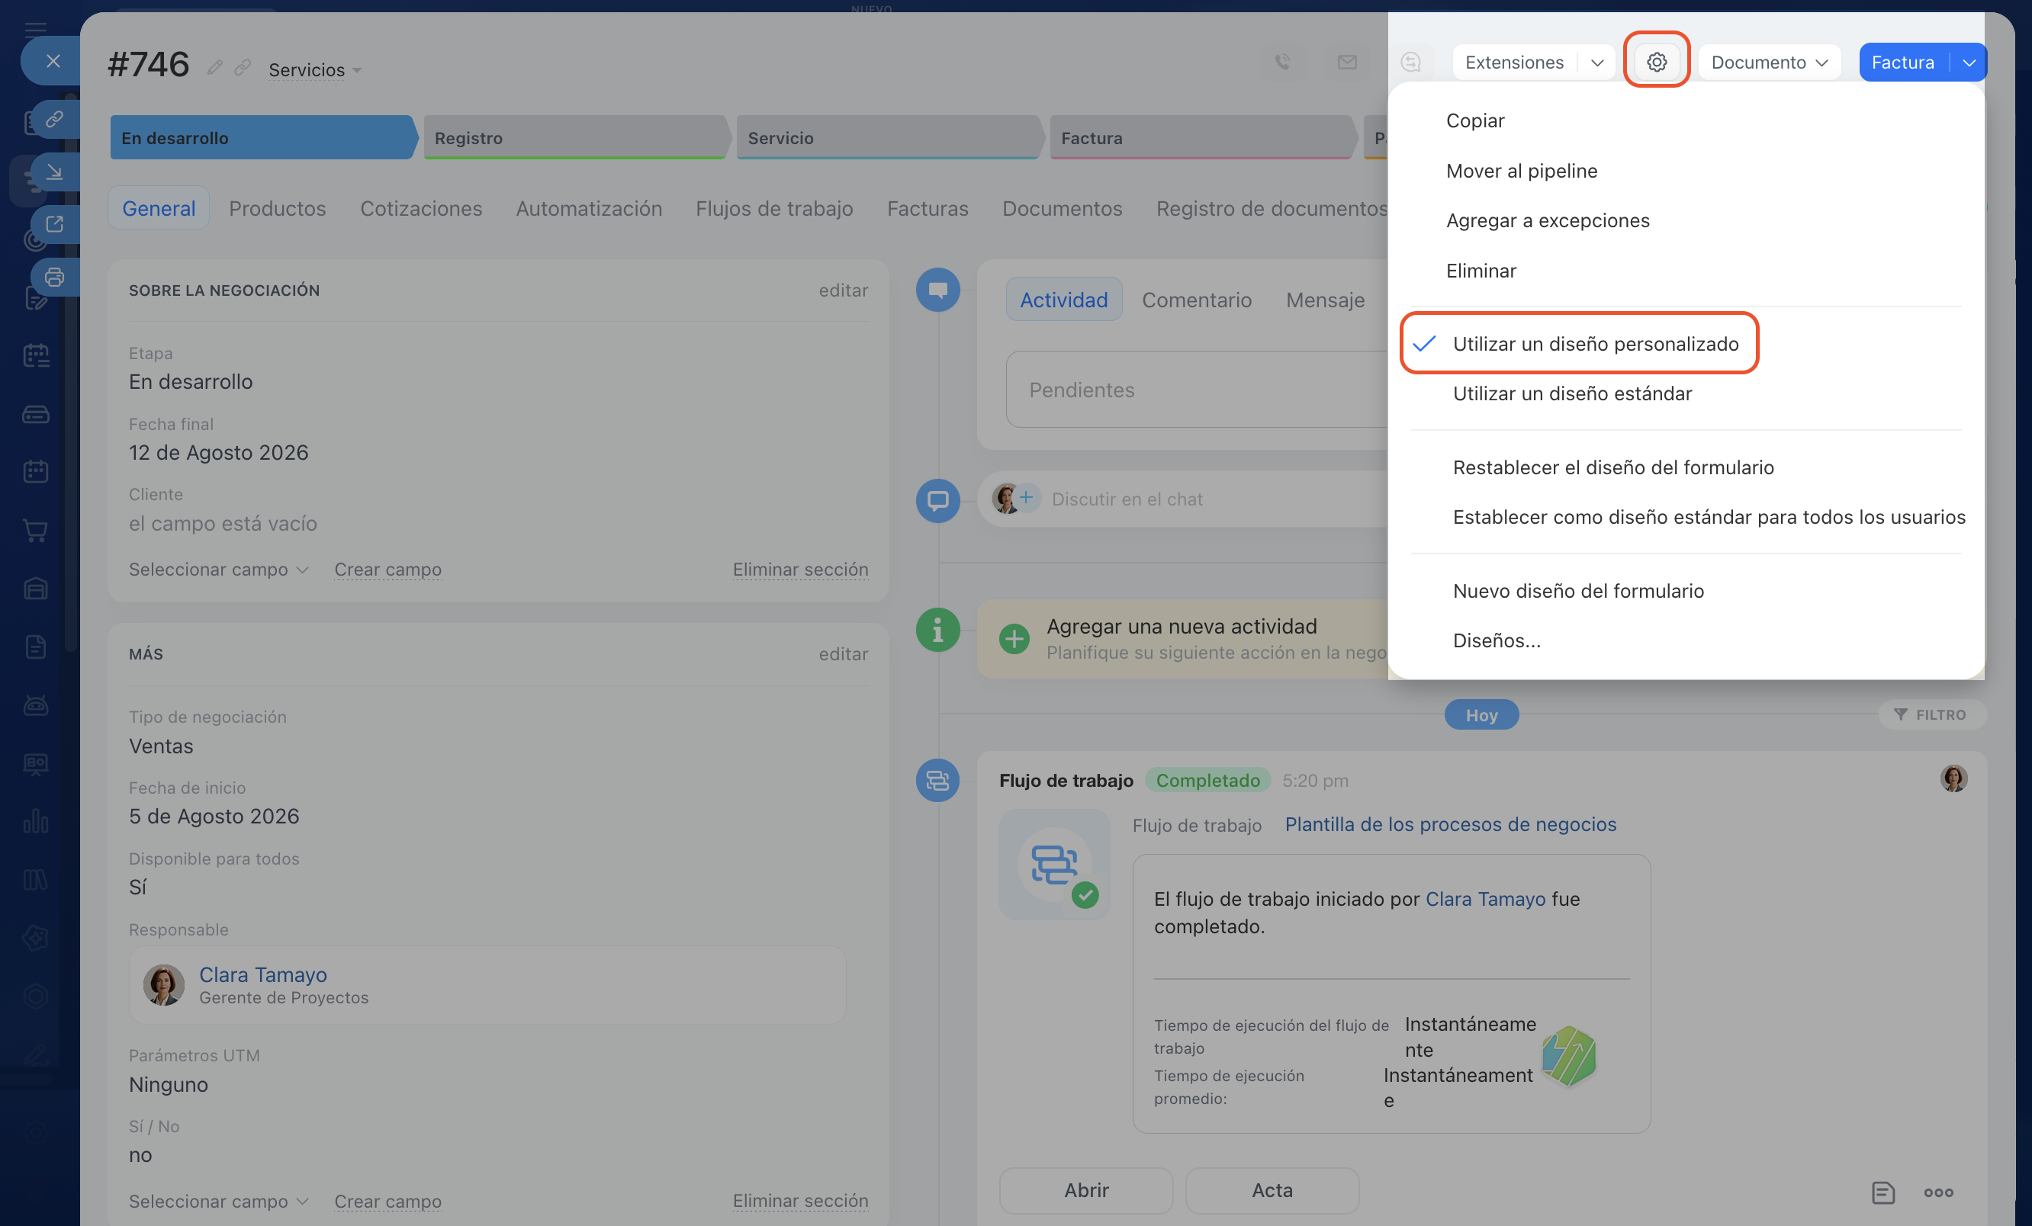The height and width of the screenshot is (1226, 2032).
Task: Choose 'Restablecer el diseño del formulario'
Action: pos(1613,467)
